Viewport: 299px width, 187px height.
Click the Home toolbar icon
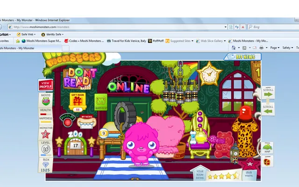coord(234,48)
